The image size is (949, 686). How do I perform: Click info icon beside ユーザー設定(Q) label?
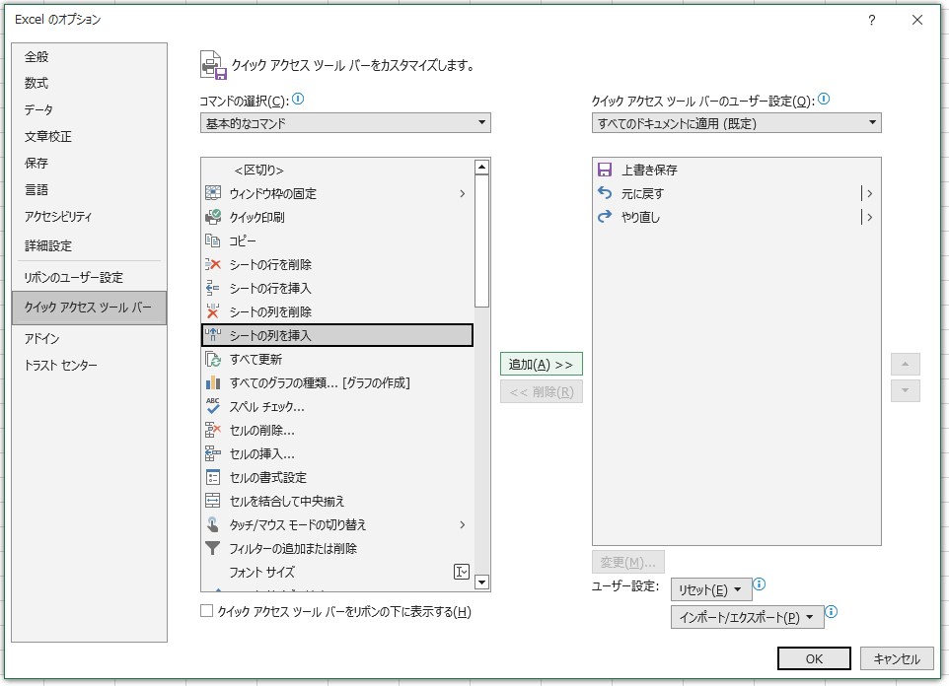(x=824, y=100)
